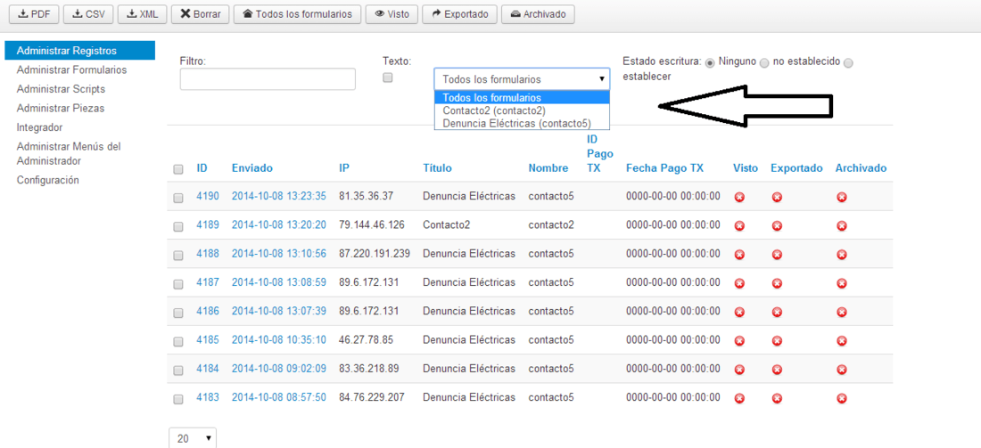Sort by the Archivado column header
981x448 pixels.
click(x=861, y=168)
